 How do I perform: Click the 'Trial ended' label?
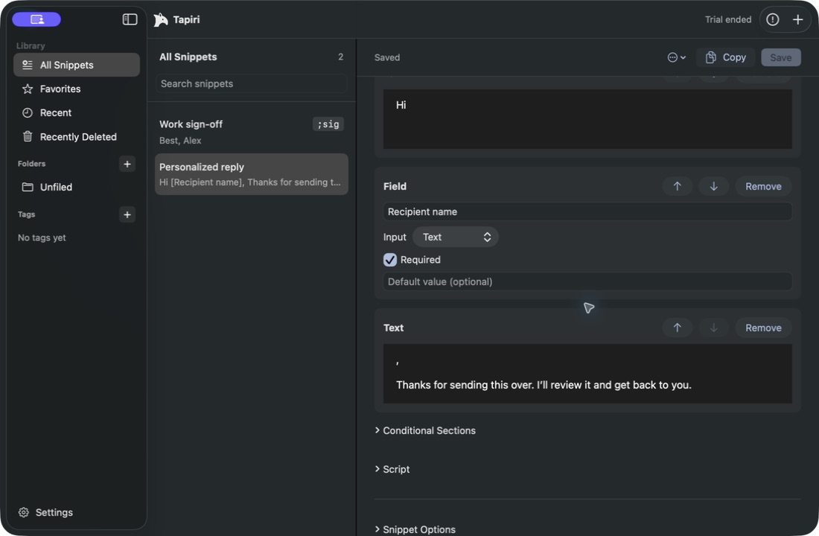(x=728, y=19)
